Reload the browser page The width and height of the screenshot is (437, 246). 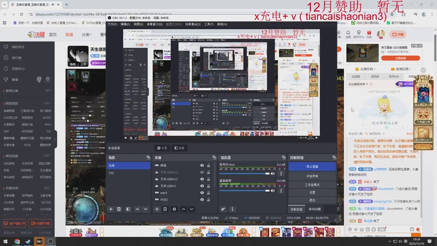tap(21, 14)
